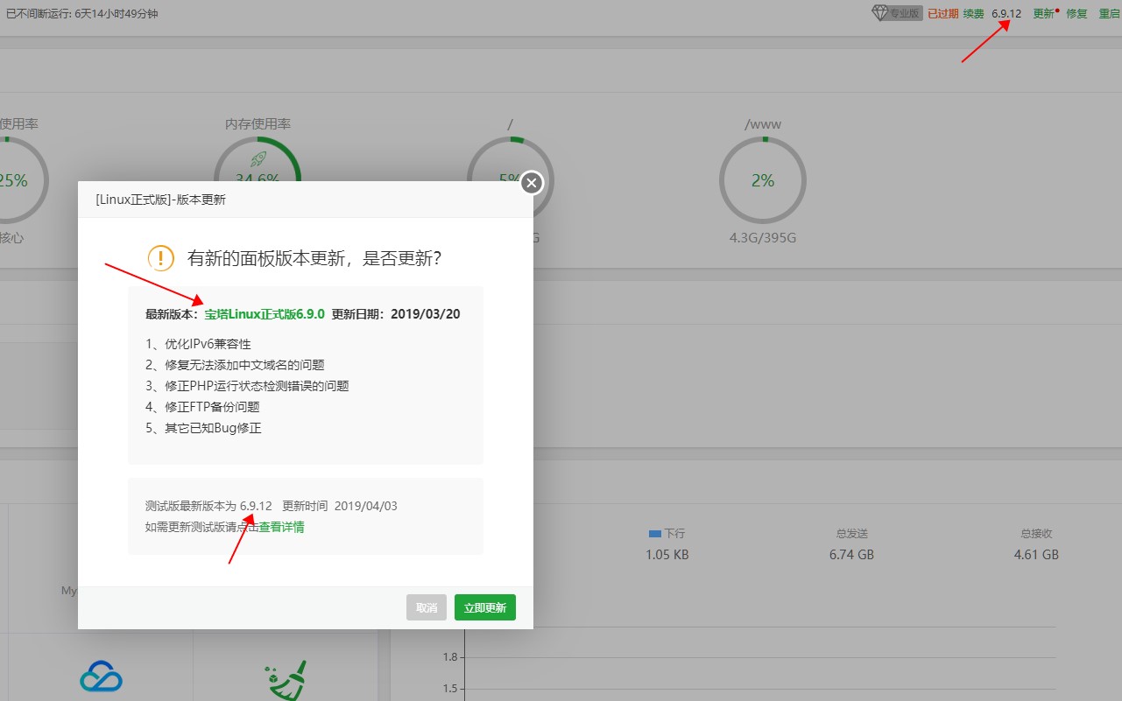Click the dialog title [Linux正式版]-版本更新
The height and width of the screenshot is (701, 1122).
[x=160, y=200]
